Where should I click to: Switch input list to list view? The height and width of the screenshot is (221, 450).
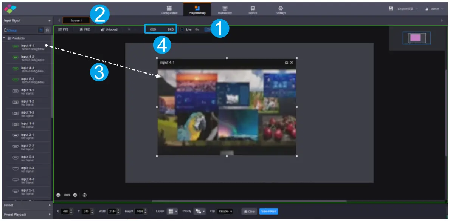(41, 30)
